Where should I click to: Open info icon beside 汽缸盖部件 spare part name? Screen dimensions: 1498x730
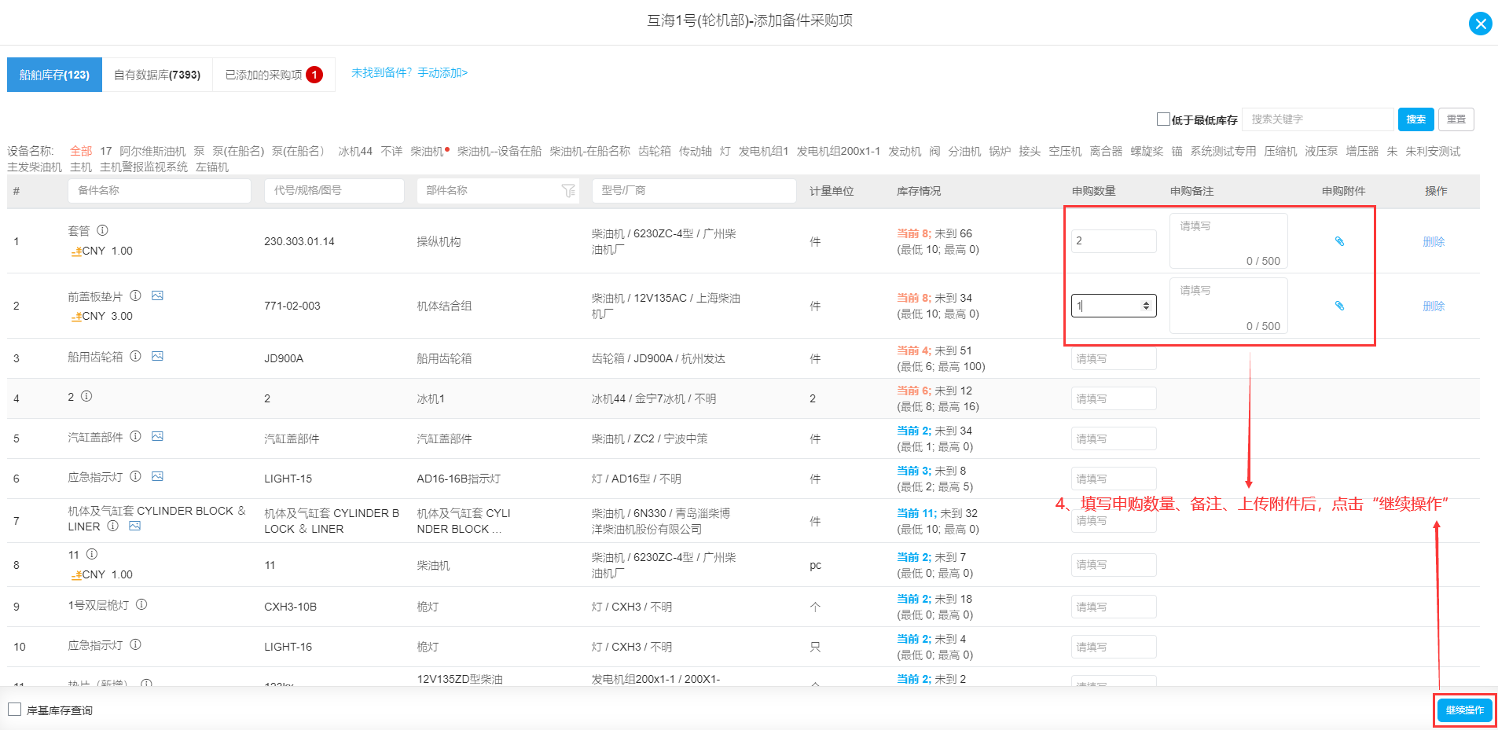coord(135,436)
